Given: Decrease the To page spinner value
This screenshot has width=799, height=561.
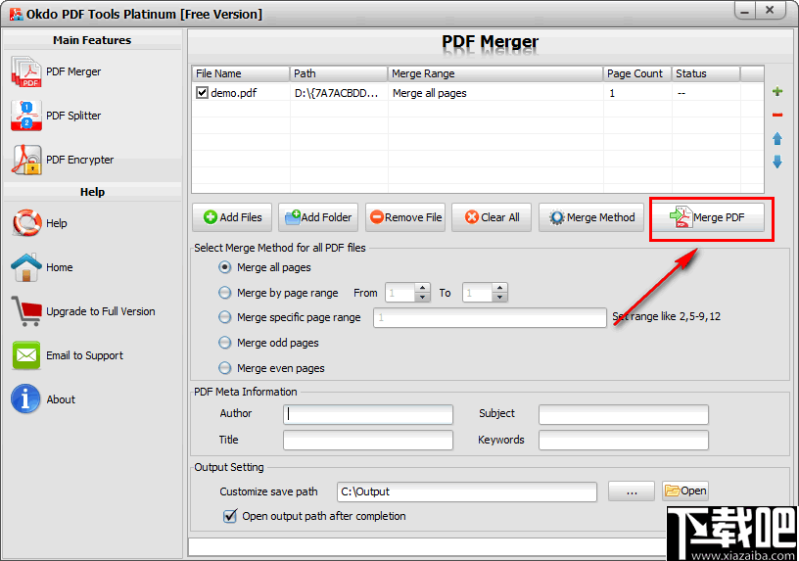Looking at the screenshot, I should pos(500,297).
